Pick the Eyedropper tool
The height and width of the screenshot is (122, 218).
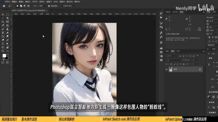point(3,25)
